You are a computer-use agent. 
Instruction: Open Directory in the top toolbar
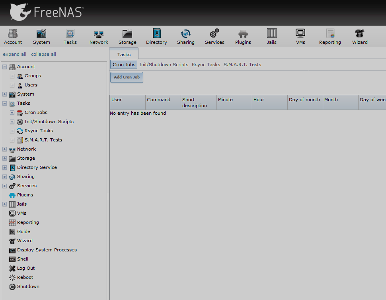coord(156,37)
